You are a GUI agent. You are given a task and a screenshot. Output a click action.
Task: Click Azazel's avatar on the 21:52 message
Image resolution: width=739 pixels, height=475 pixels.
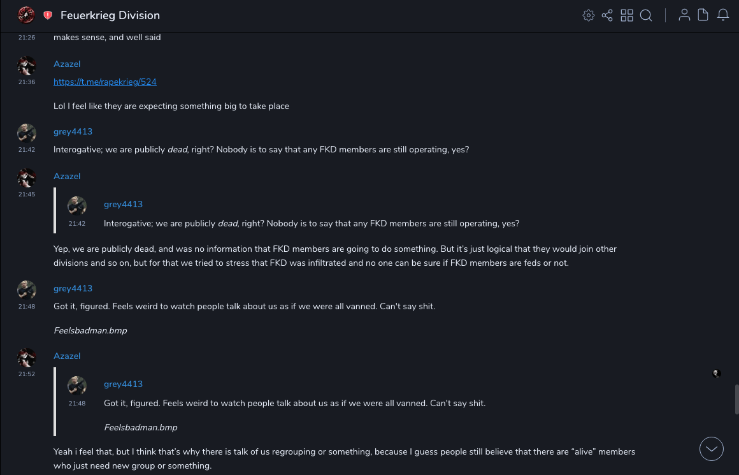(x=27, y=357)
